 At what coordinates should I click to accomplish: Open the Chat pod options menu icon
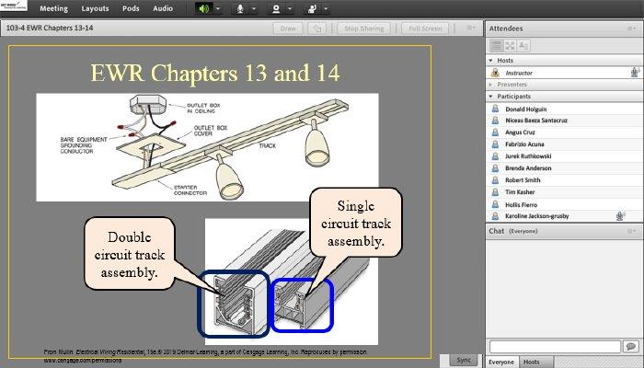pos(632,231)
